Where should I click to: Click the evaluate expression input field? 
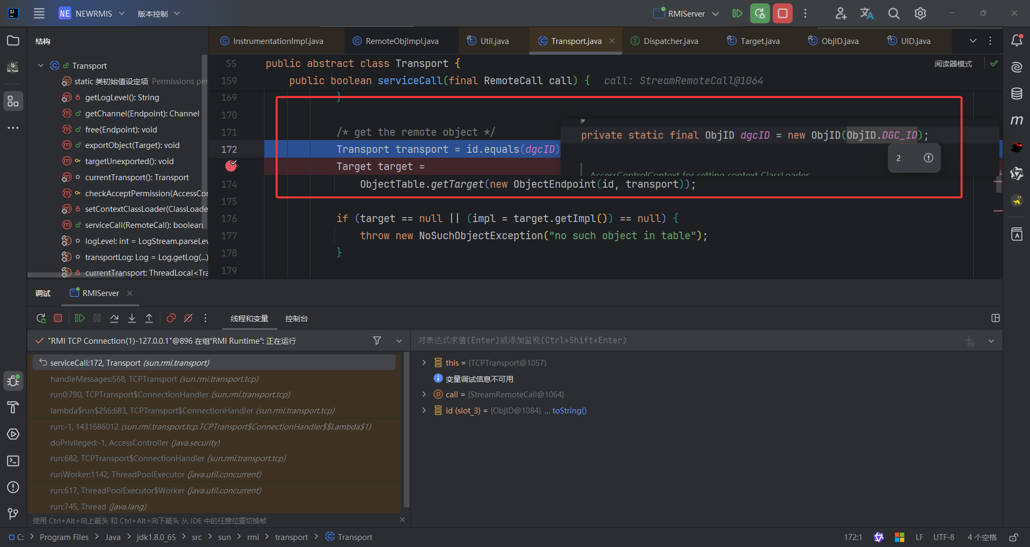pyautogui.click(x=687, y=341)
